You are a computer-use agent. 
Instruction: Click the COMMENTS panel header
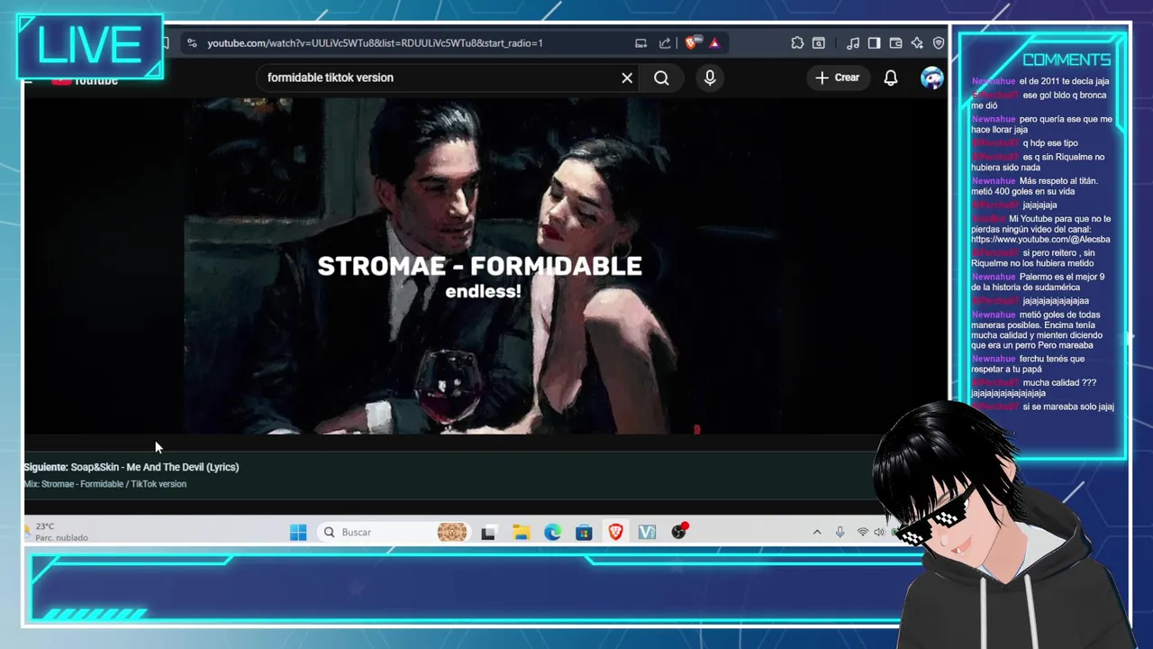(1067, 59)
